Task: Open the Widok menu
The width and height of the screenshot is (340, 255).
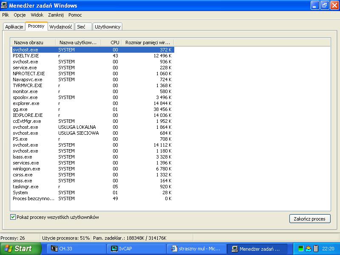Action: tap(37, 15)
